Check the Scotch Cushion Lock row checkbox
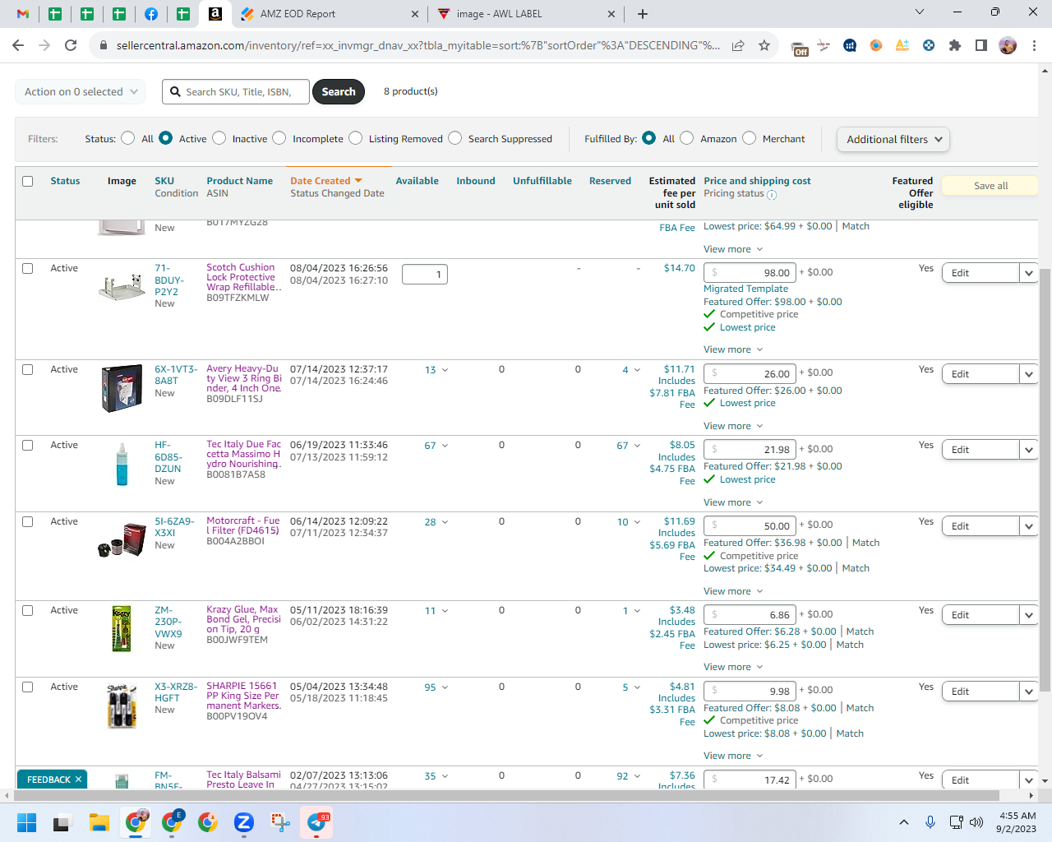 [28, 268]
